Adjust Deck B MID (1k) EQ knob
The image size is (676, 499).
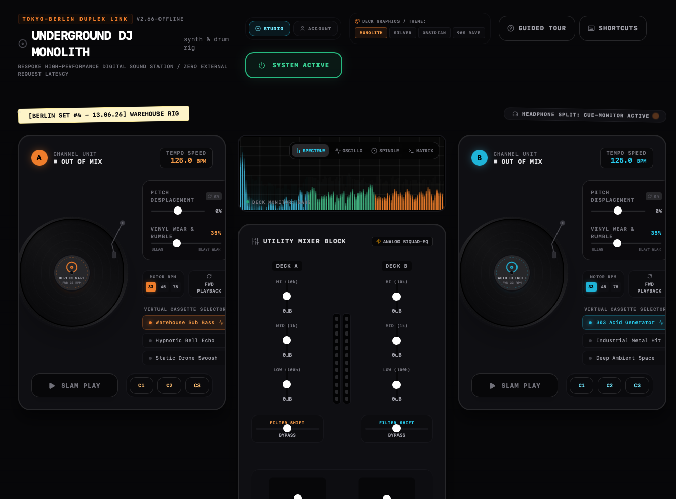(396, 341)
